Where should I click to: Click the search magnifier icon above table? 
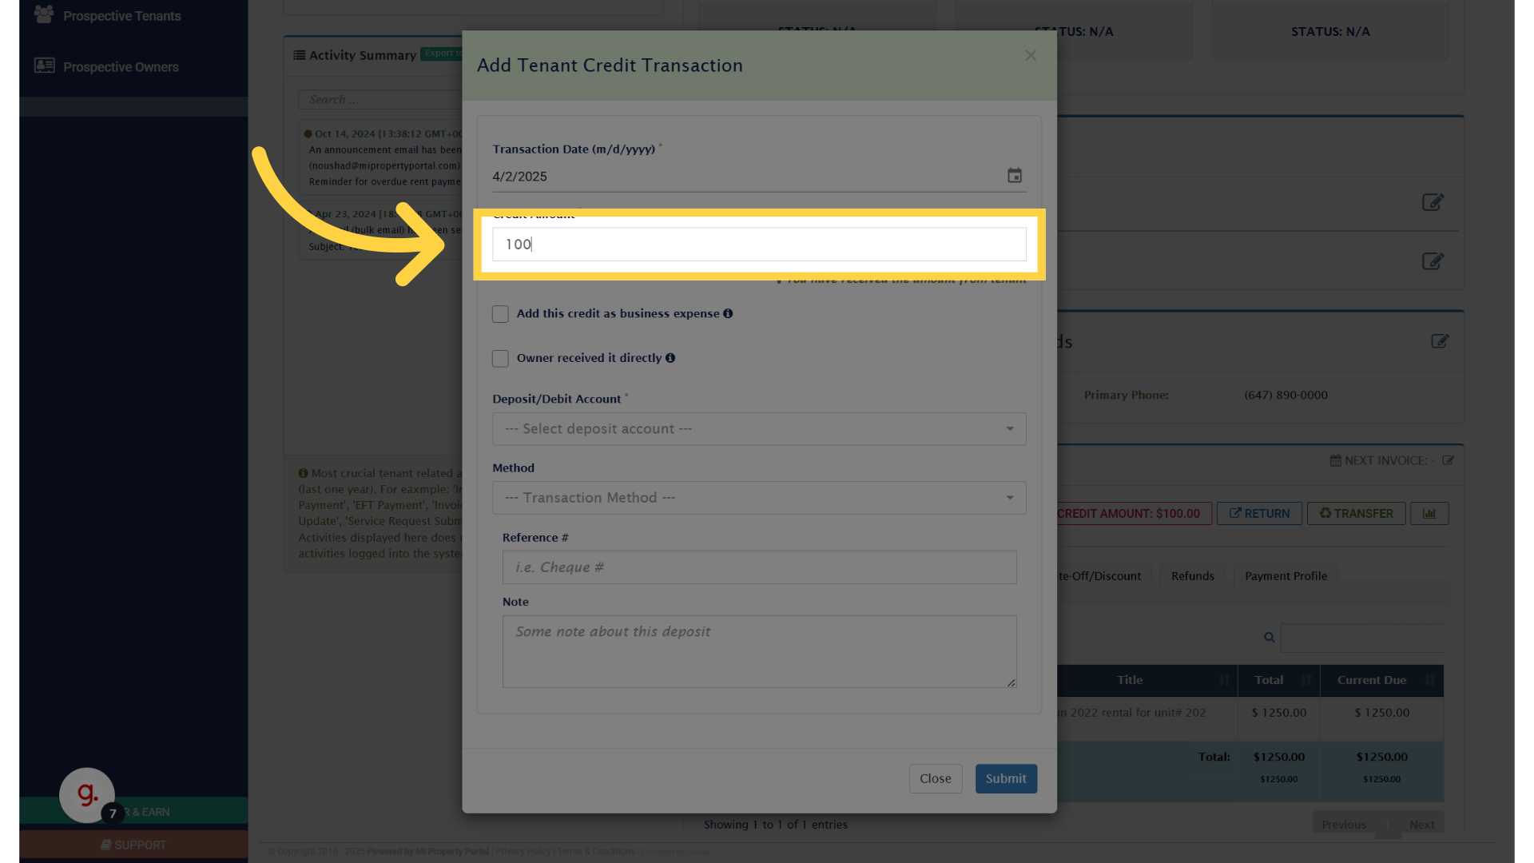pos(1269,638)
